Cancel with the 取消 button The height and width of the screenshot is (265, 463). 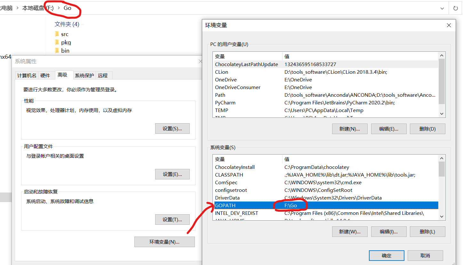coord(425,255)
